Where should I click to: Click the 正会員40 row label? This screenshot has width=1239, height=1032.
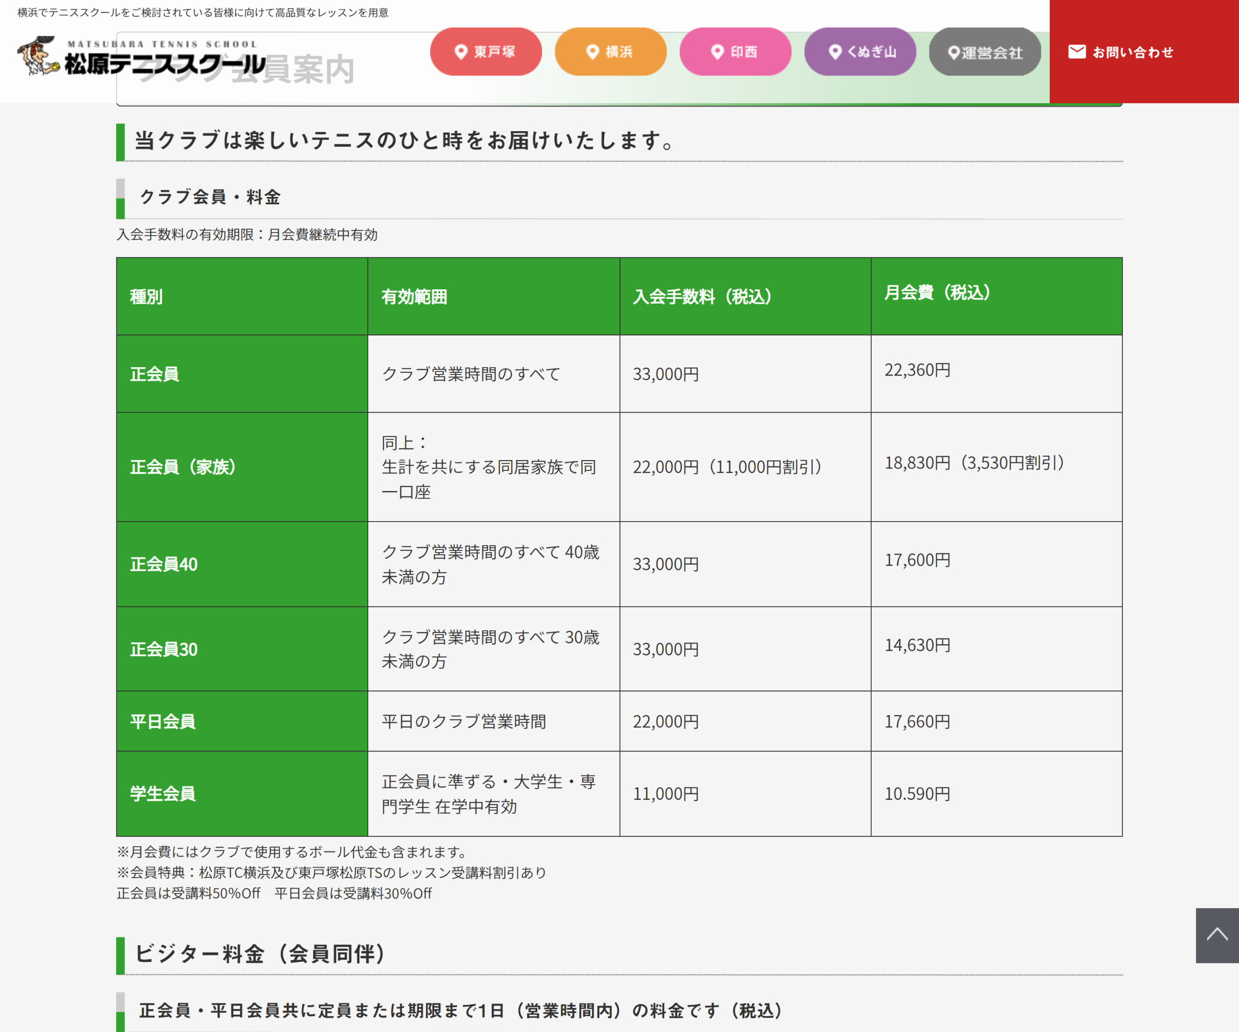coord(242,564)
